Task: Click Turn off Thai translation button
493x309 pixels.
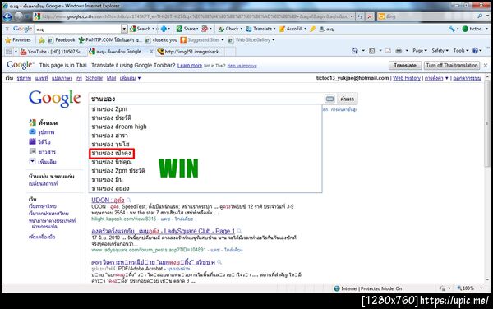Action: click(452, 66)
